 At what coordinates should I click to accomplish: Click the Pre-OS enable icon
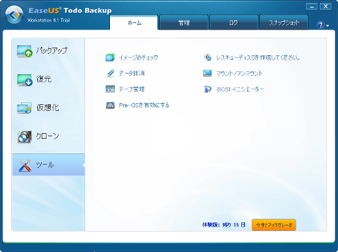pyautogui.click(x=110, y=105)
